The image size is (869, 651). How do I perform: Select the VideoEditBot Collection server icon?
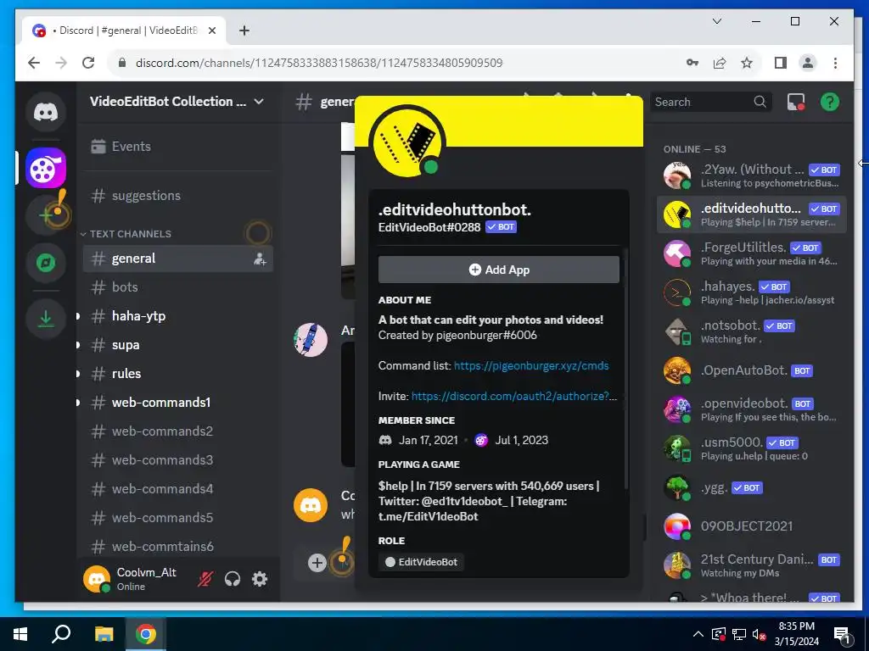coord(46,168)
